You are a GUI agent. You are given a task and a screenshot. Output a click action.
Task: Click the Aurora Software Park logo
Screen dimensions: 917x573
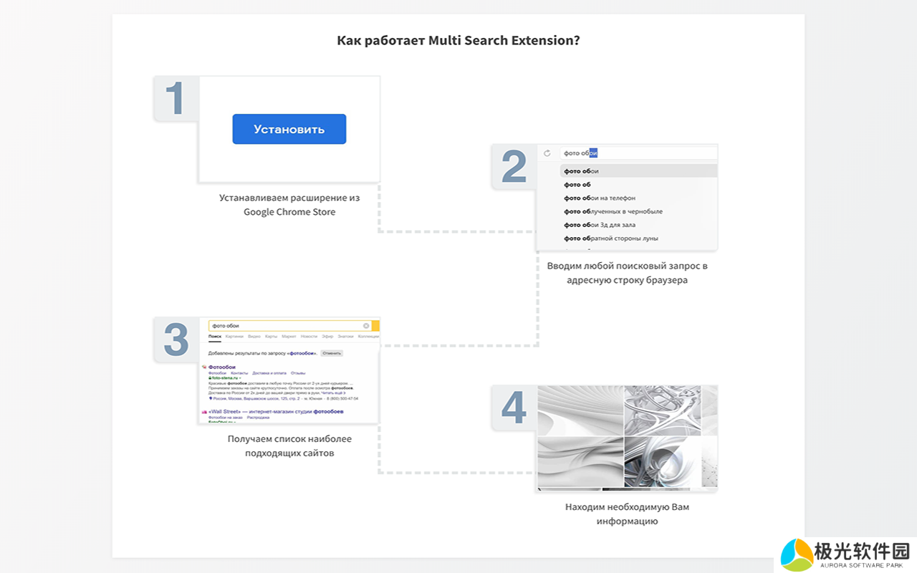(845, 555)
